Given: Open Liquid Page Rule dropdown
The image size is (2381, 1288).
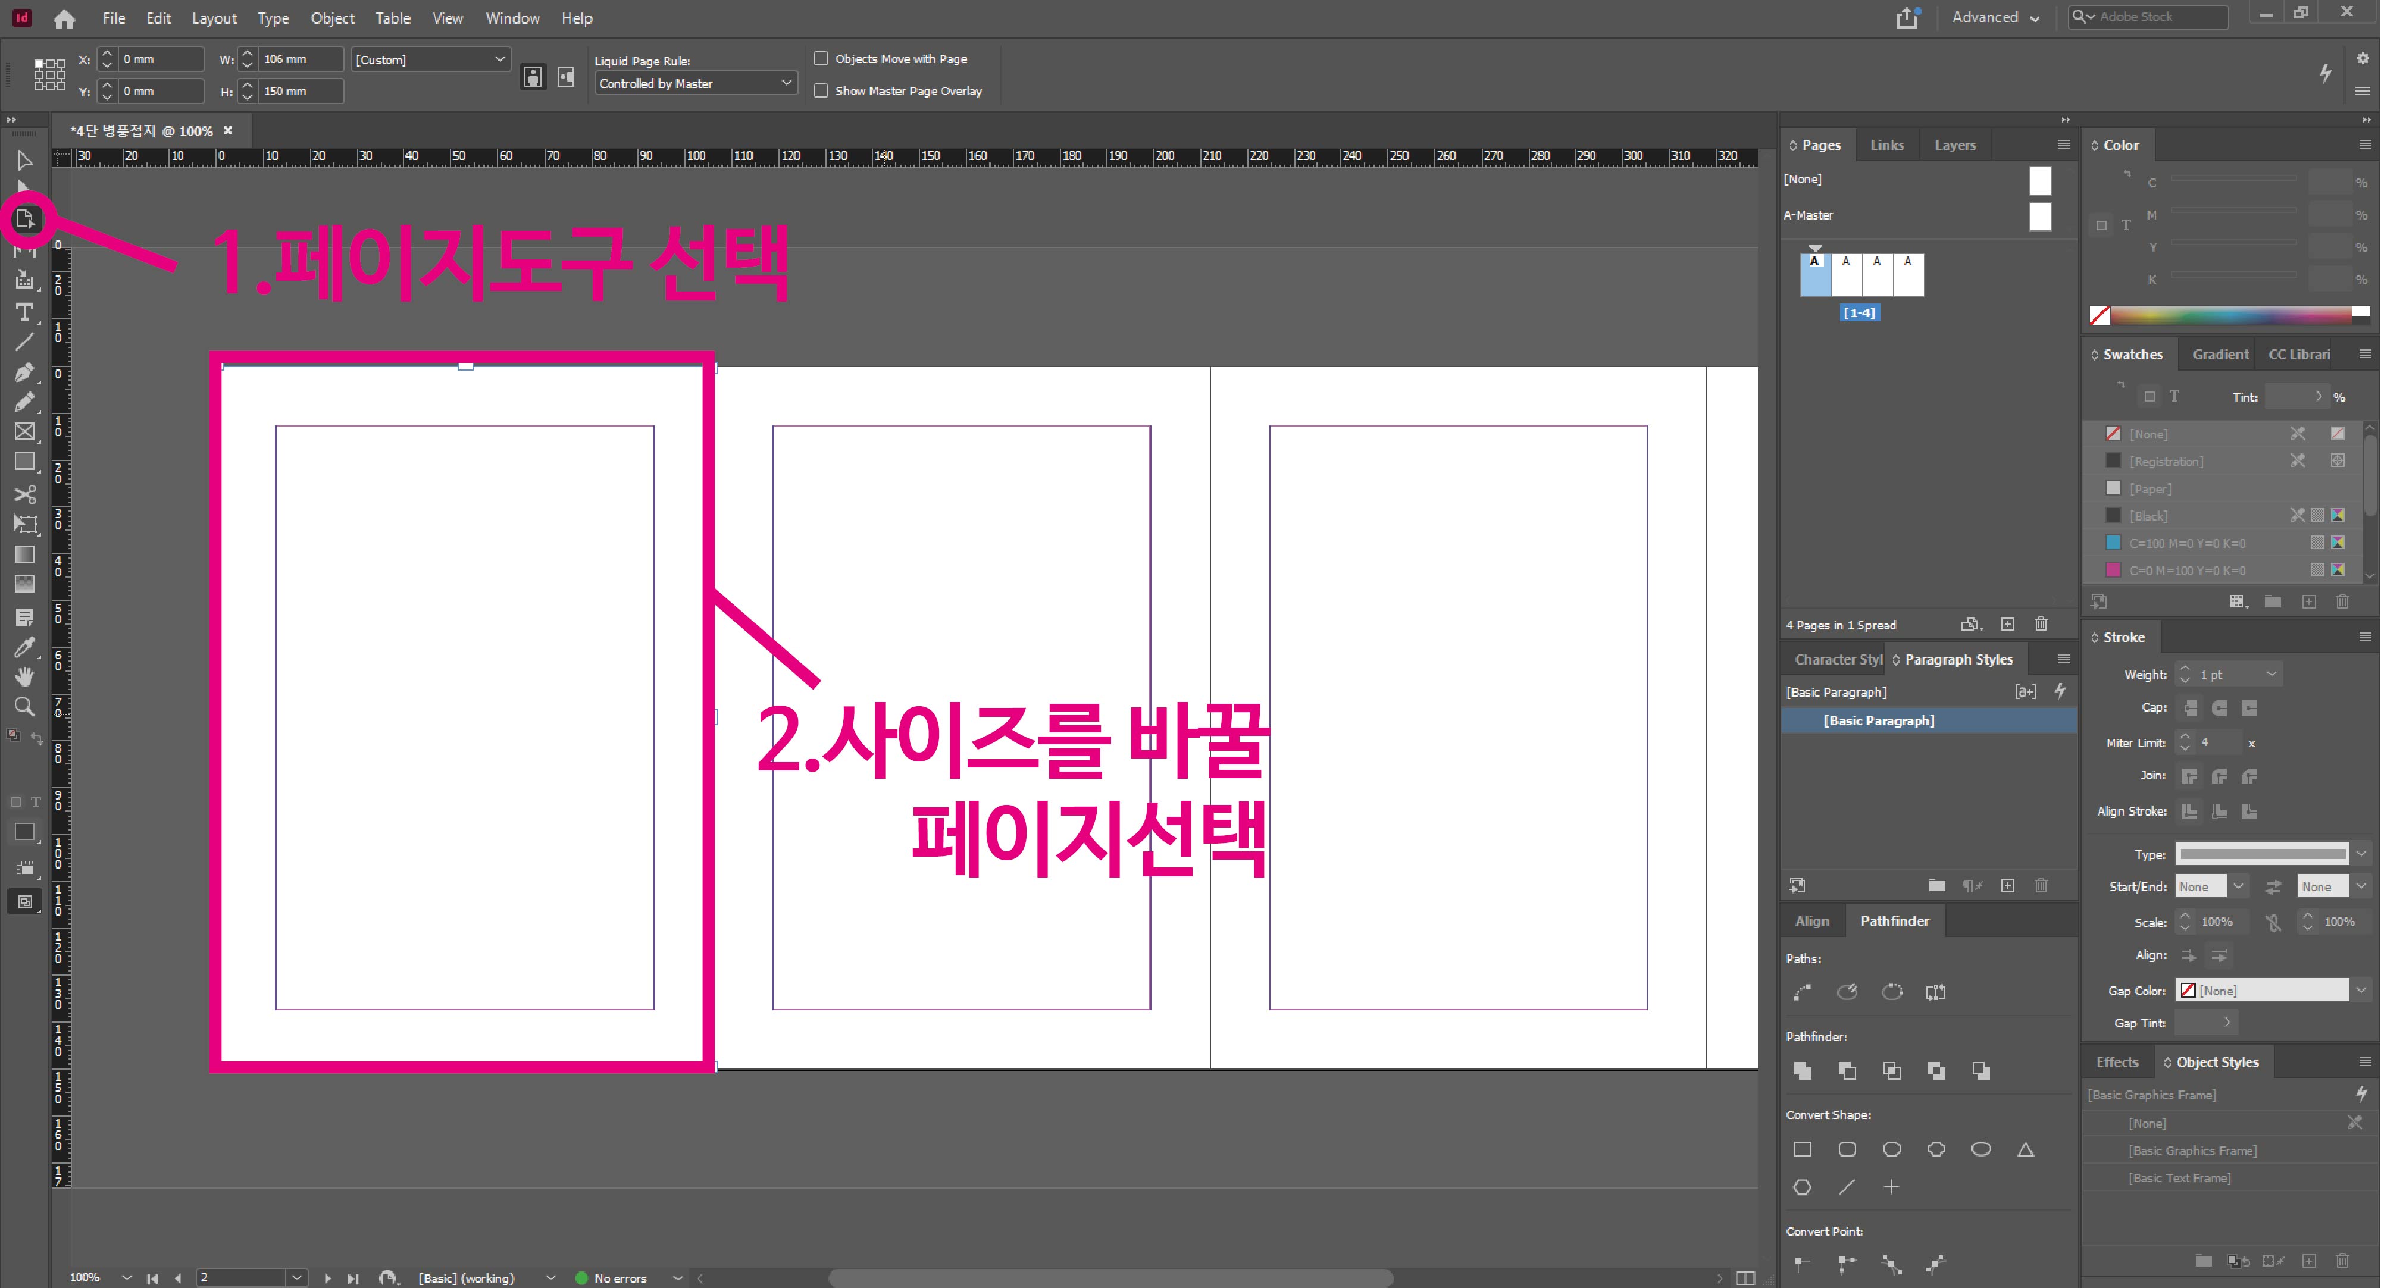Looking at the screenshot, I should click(787, 82).
